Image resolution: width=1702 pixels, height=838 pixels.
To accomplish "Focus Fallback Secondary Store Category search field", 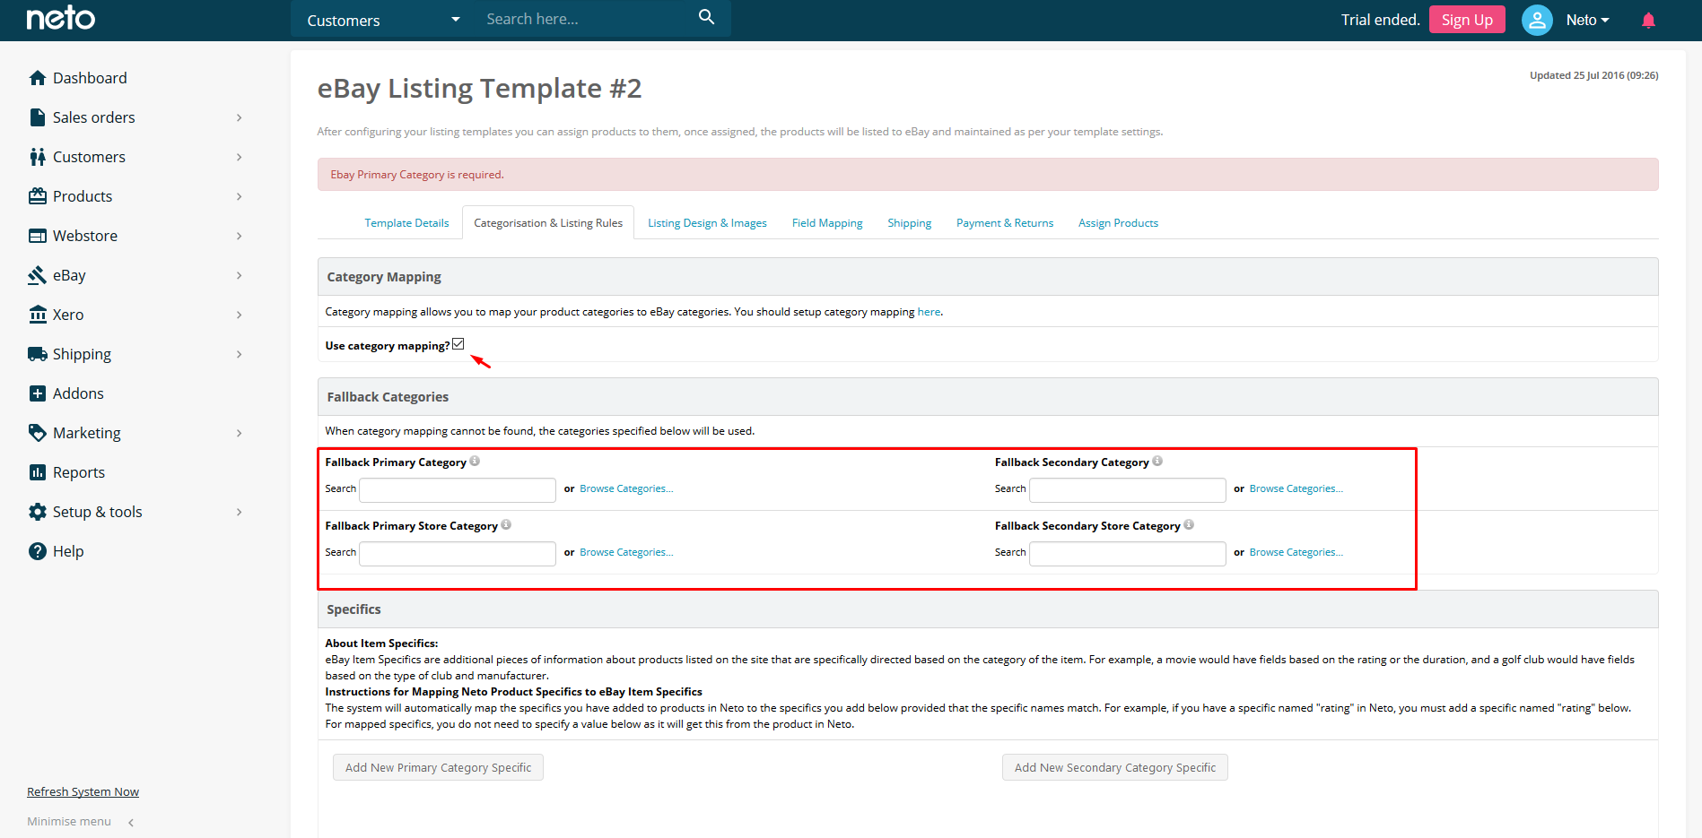I will click(x=1127, y=553).
